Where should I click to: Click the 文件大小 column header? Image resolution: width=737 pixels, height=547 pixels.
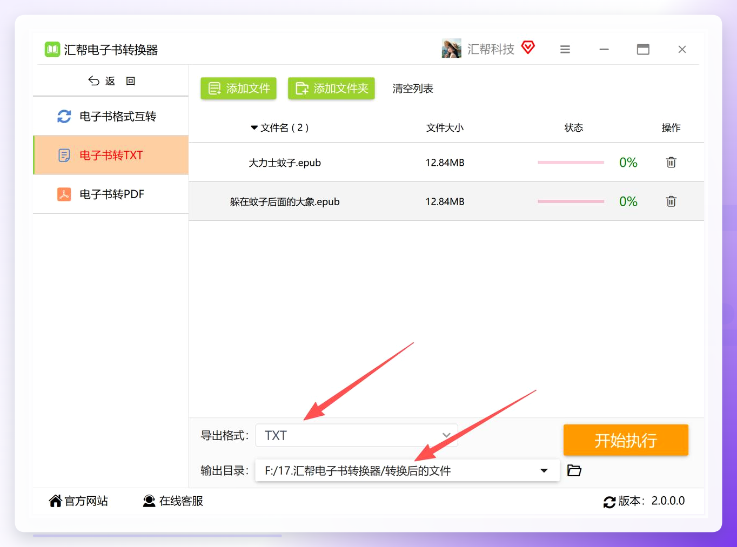[x=445, y=128]
